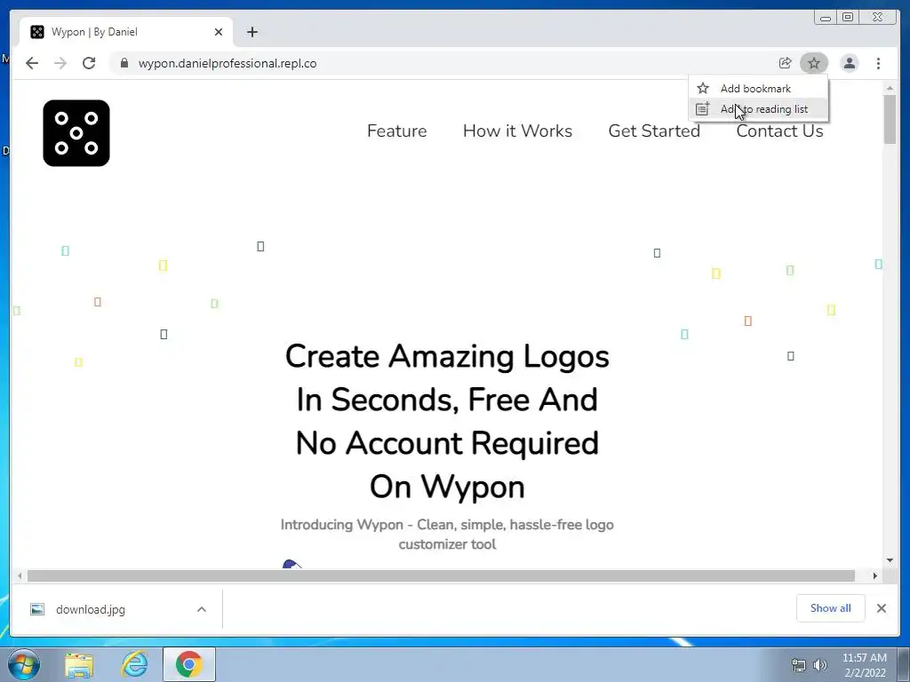910x682 pixels.
Task: Click Contact Us in the navigation
Action: click(779, 131)
